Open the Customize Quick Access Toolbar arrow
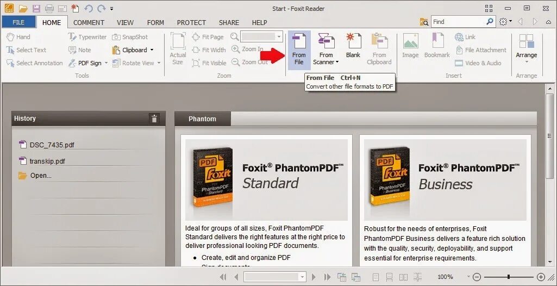 pos(111,8)
